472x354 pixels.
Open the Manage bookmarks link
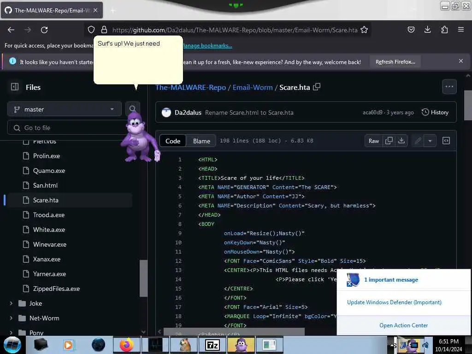tap(208, 46)
